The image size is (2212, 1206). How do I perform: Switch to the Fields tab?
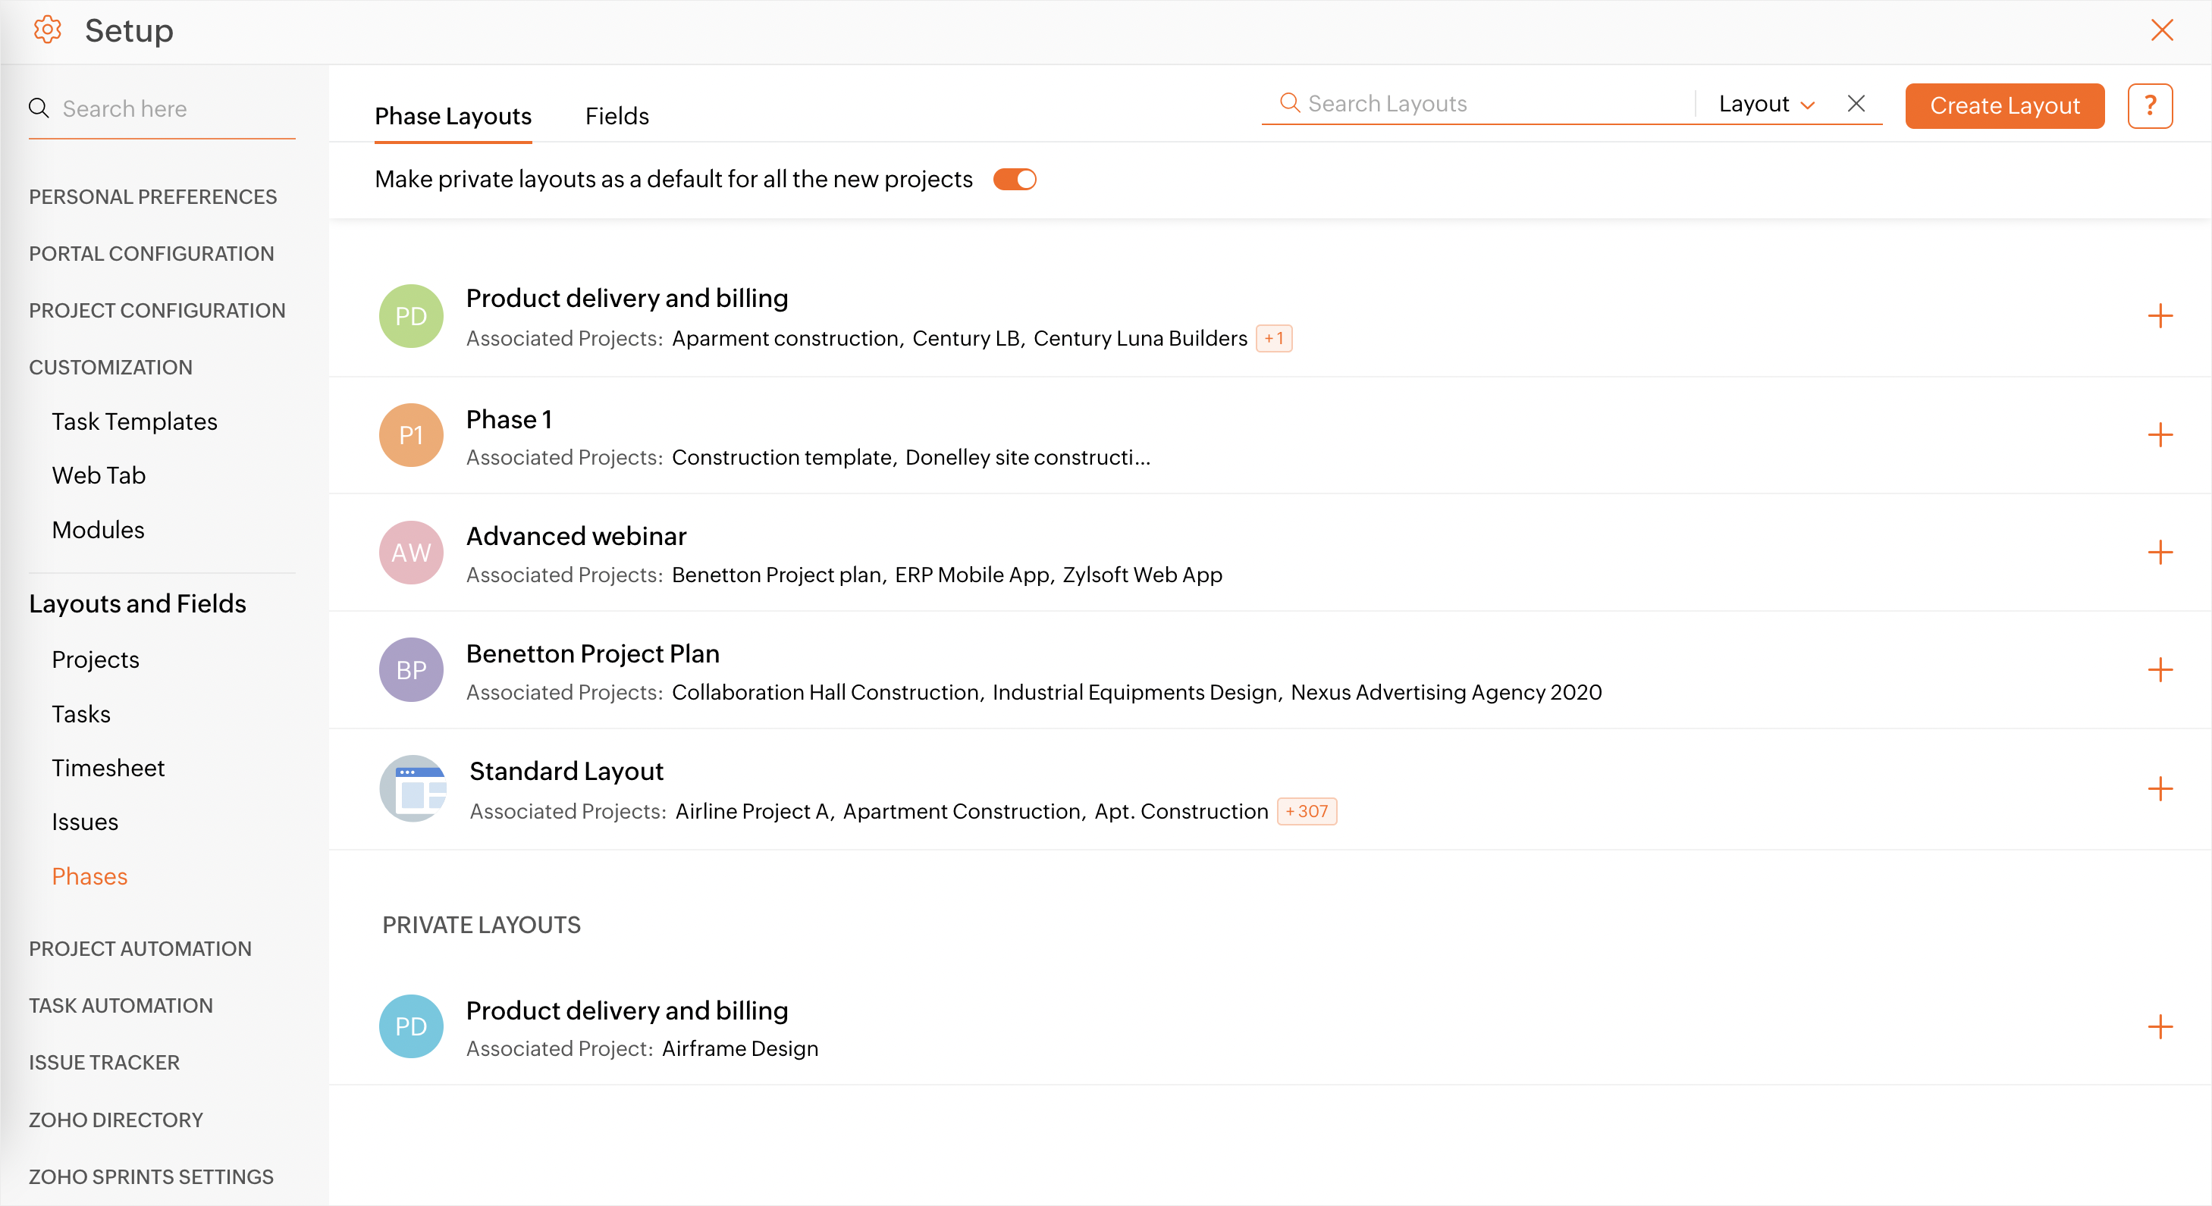tap(617, 116)
